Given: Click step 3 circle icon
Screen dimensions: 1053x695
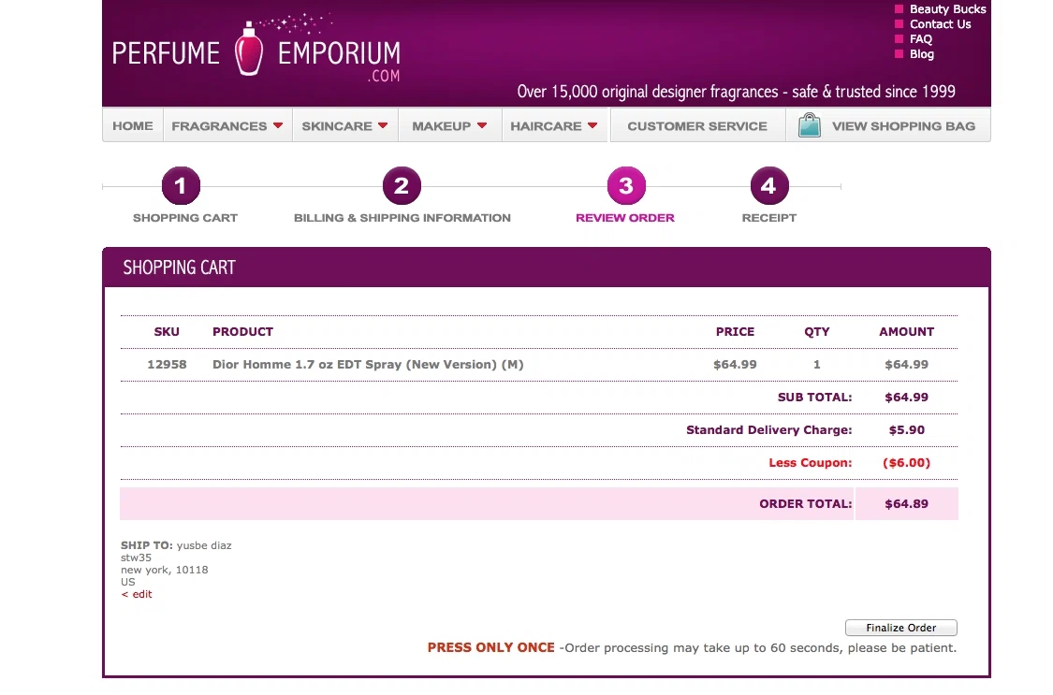Looking at the screenshot, I should [626, 186].
